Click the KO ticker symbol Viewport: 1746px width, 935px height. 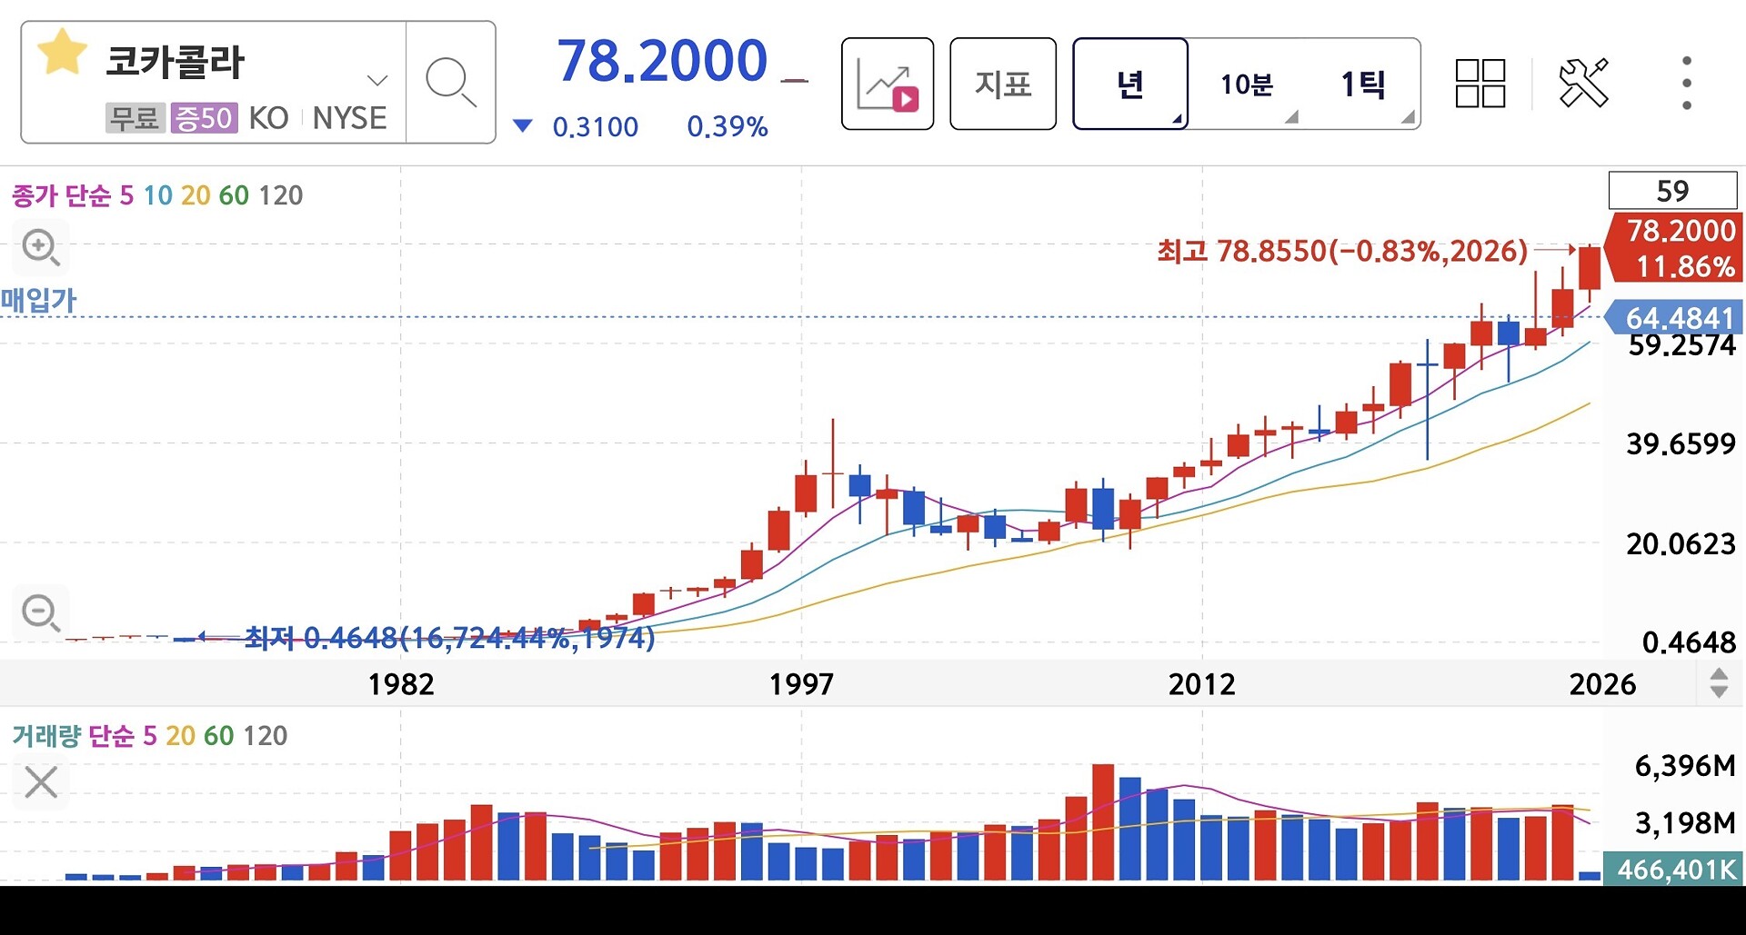point(268,118)
